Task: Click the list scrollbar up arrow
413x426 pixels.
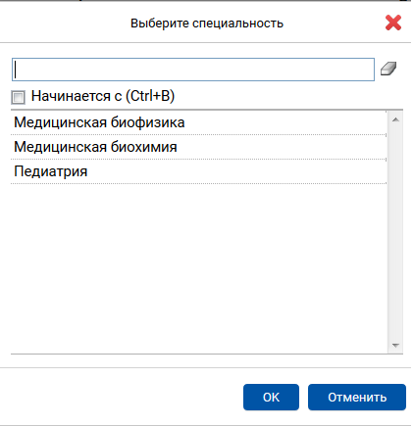Action: tap(395, 119)
